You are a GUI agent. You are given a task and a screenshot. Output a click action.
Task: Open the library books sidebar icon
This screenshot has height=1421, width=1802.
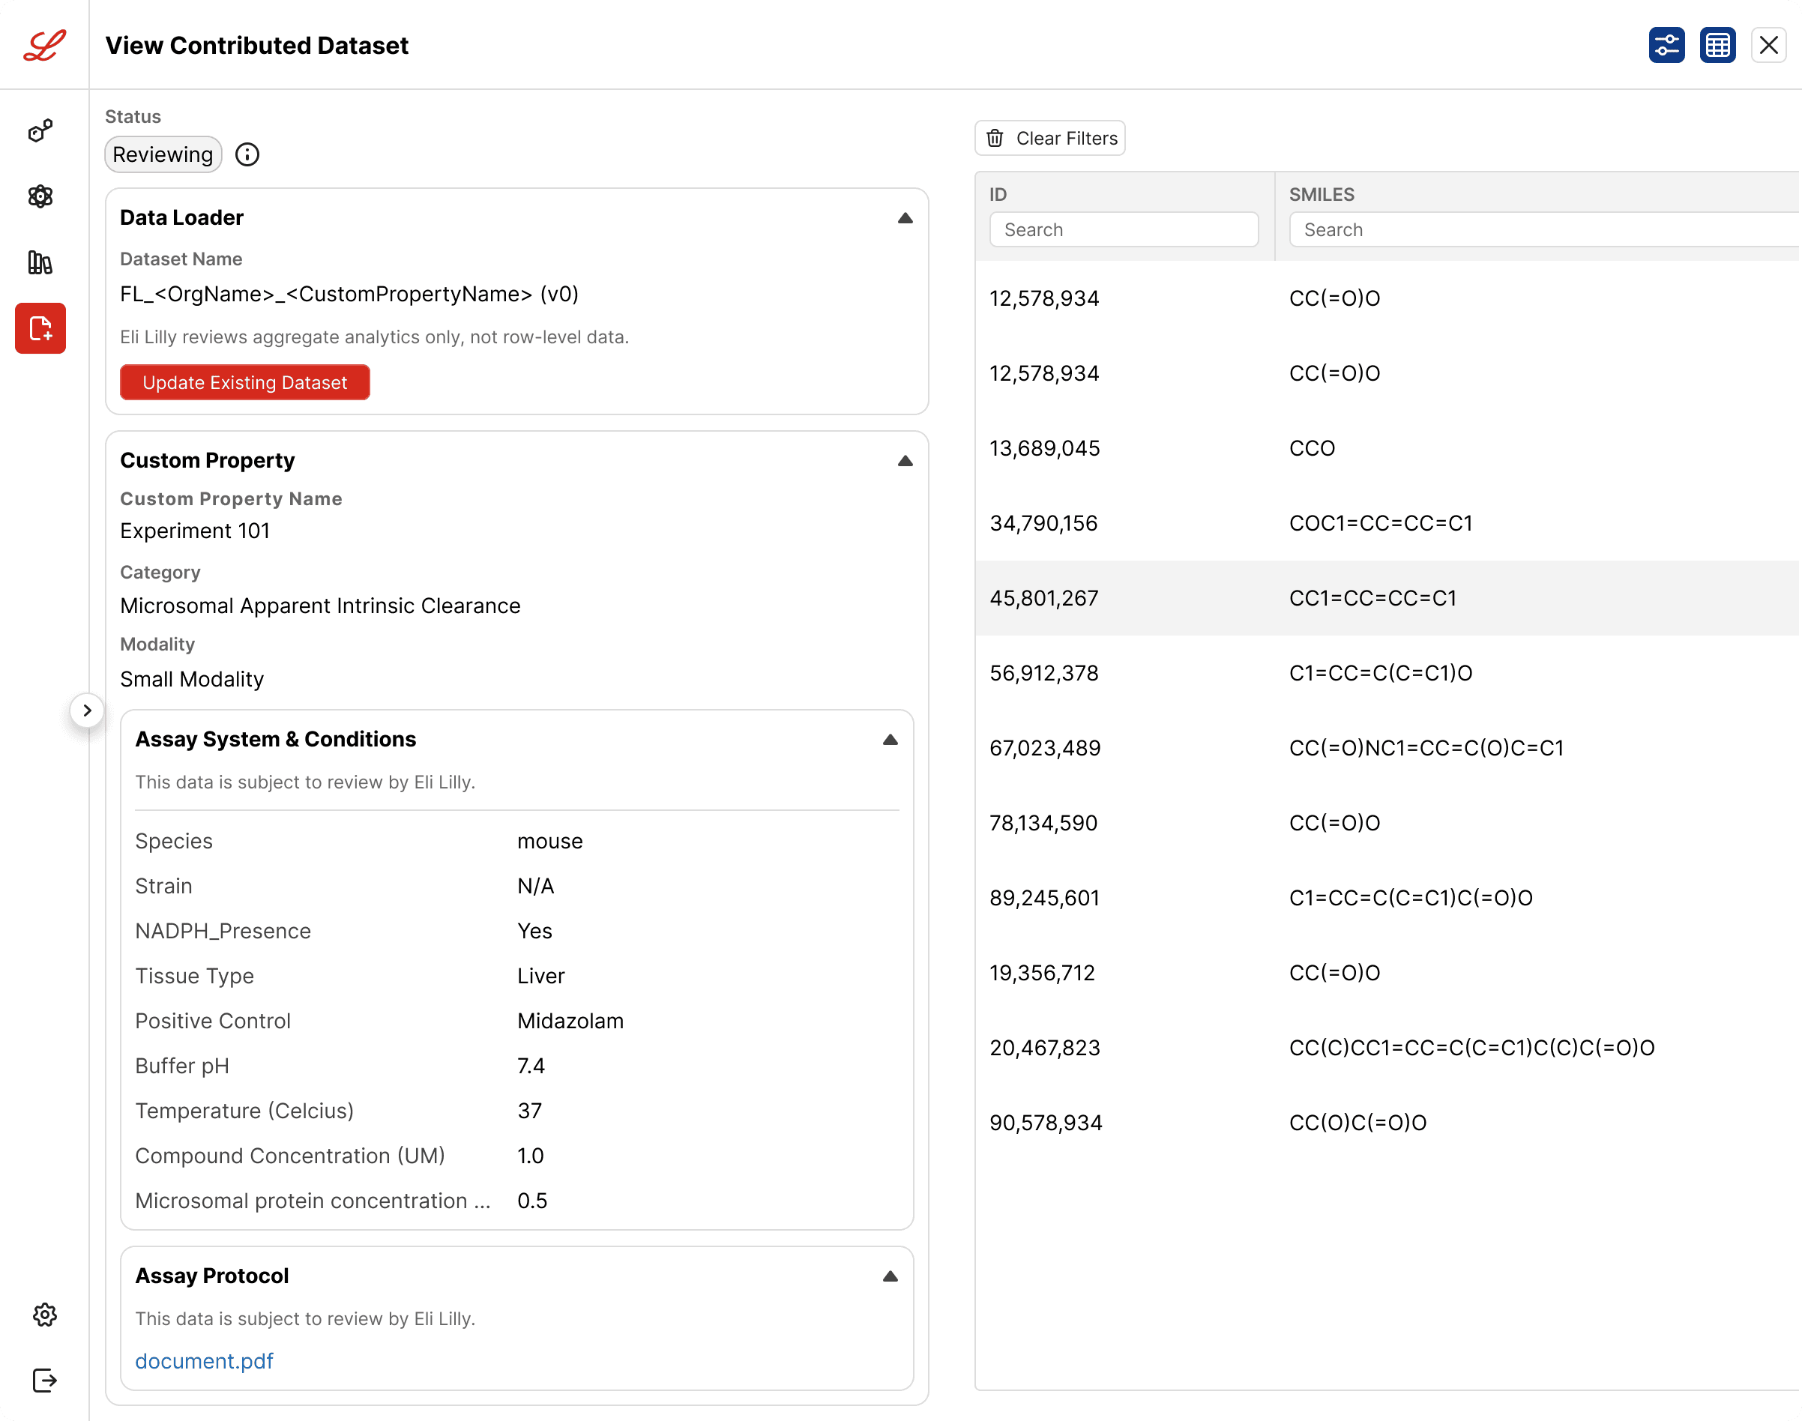pyautogui.click(x=40, y=263)
